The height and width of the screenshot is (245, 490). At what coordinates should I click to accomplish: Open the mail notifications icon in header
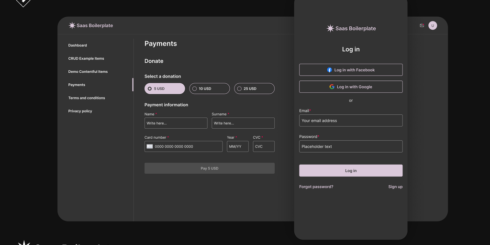[x=422, y=26]
